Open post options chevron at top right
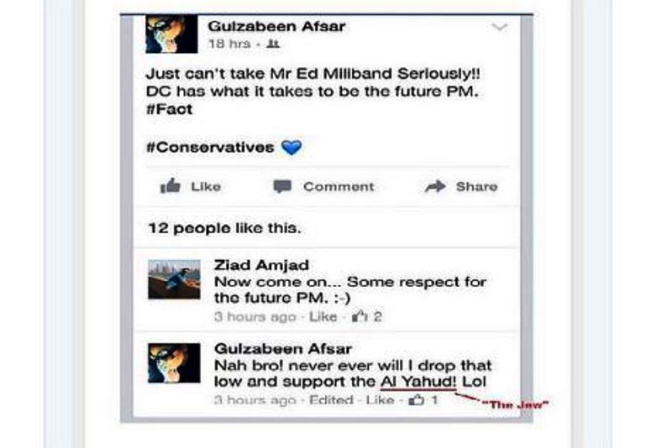Image resolution: width=672 pixels, height=448 pixels. click(x=499, y=28)
